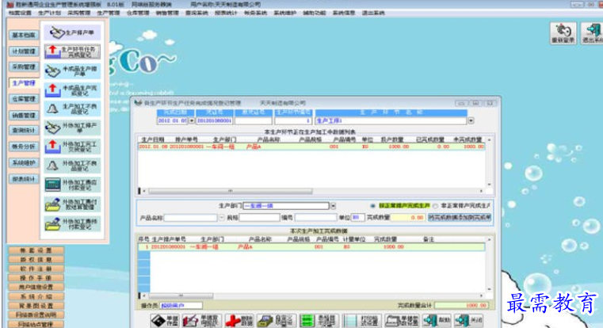603x328 pixels.
Task: Click the red cross 删除数据 icon
Action: [239, 320]
